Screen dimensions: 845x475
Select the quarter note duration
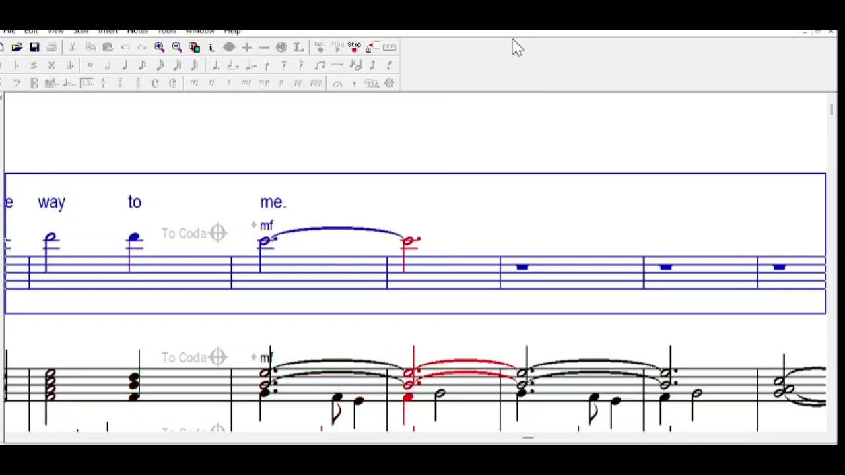pos(125,65)
